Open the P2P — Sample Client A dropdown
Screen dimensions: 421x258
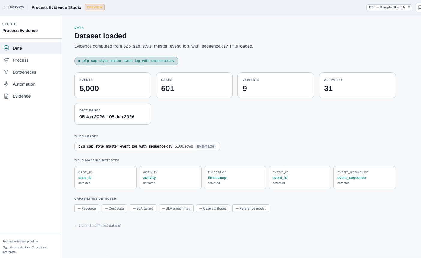coord(389,7)
